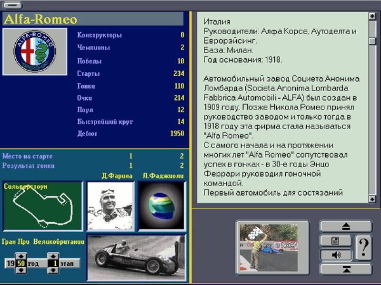Click the Silverstone track map
This screenshot has height=285, width=381.
[43, 206]
